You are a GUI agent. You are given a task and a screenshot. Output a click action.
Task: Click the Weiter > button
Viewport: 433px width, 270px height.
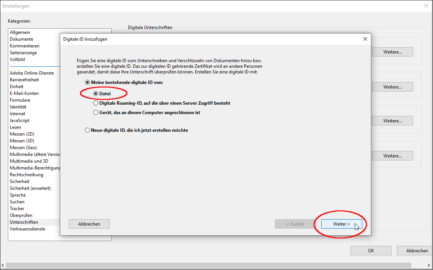coord(342,224)
